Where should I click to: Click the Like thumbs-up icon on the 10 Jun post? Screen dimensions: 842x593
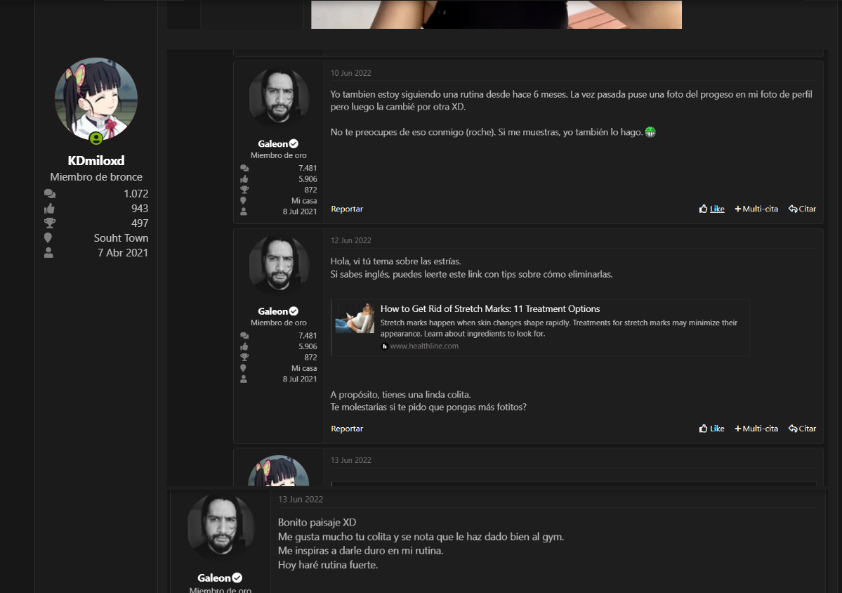click(x=704, y=209)
